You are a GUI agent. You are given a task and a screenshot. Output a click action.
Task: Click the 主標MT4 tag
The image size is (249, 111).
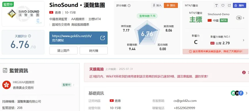pos(94,19)
